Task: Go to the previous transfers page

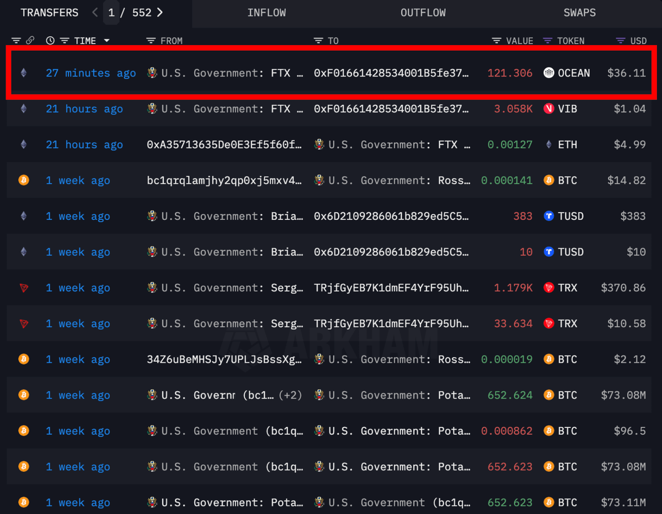Action: pyautogui.click(x=95, y=13)
